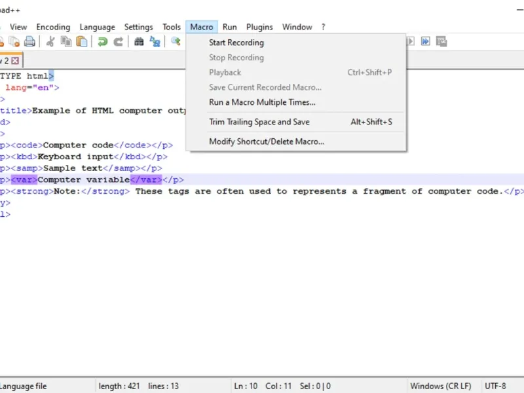Click the 'Note:' strong text
Screen dimensions: 524x393
click(67, 191)
